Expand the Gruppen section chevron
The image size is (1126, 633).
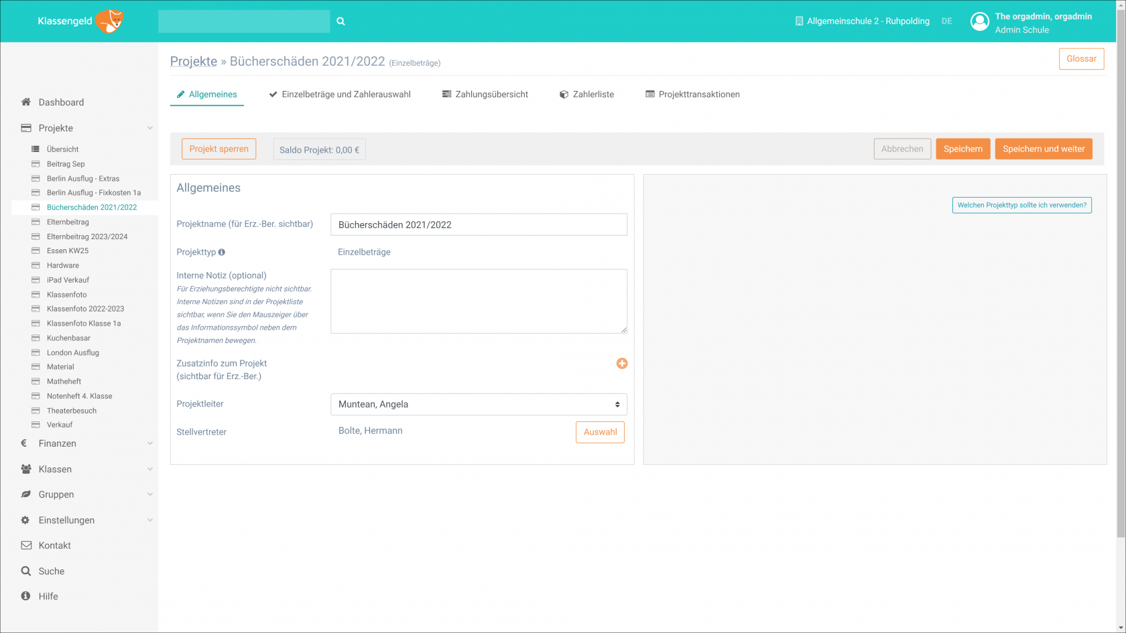pos(150,494)
